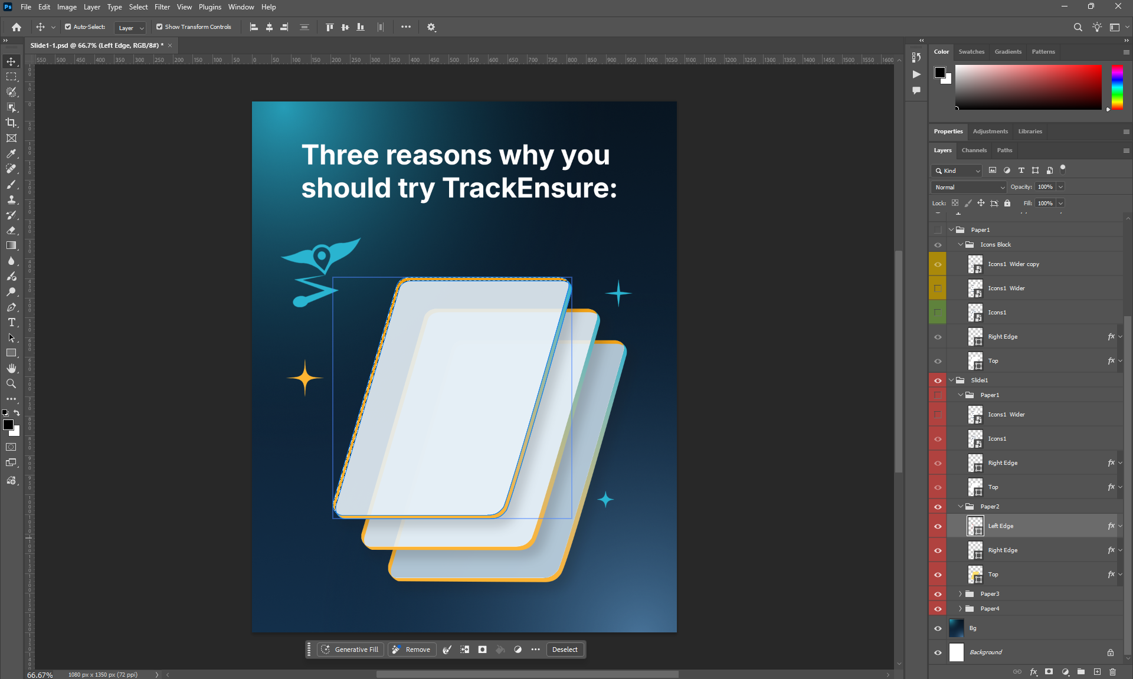Click the Invert selection icon in the taskbar
The image size is (1133, 679).
pos(465,650)
